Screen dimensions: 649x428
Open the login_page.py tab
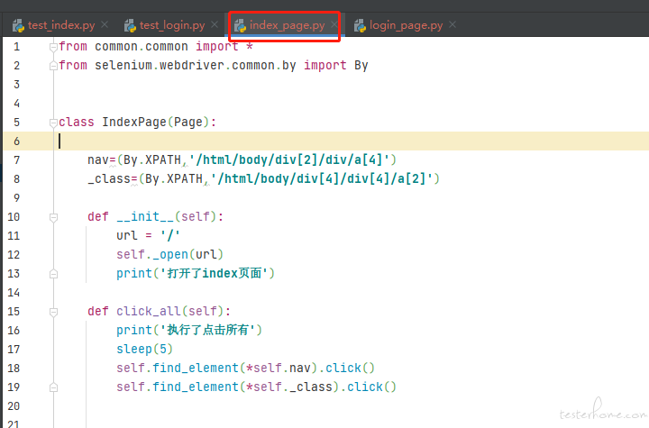pyautogui.click(x=406, y=25)
